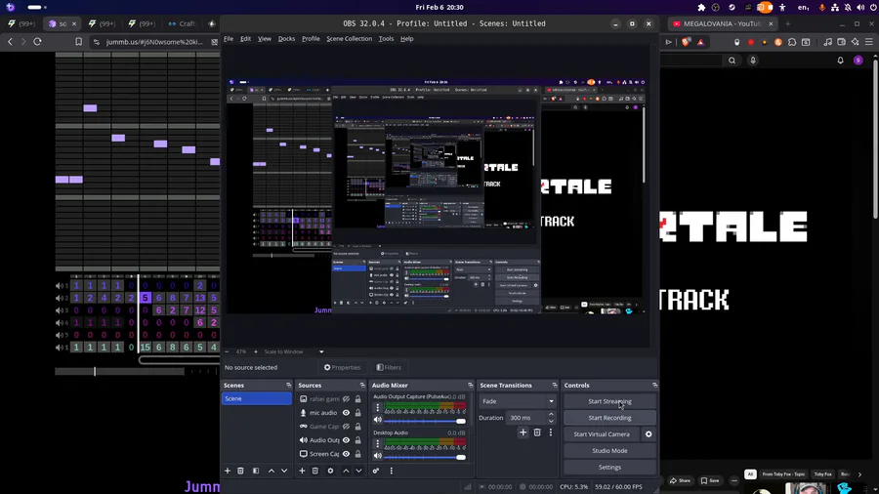The height and width of the screenshot is (494, 879).
Task: Open the Scale to Window dropdown
Action: coord(294,351)
